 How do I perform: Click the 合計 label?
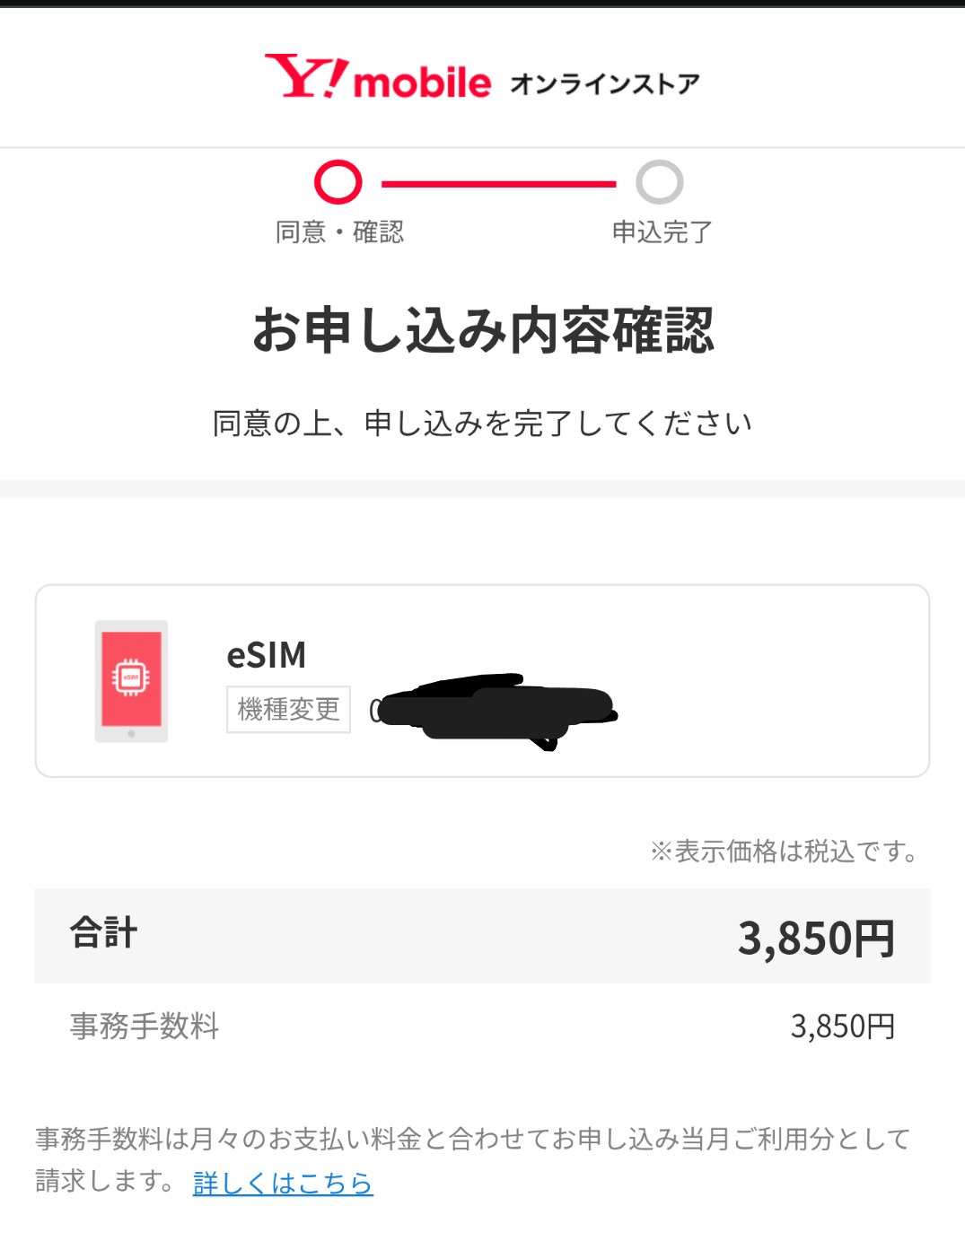[x=104, y=933]
